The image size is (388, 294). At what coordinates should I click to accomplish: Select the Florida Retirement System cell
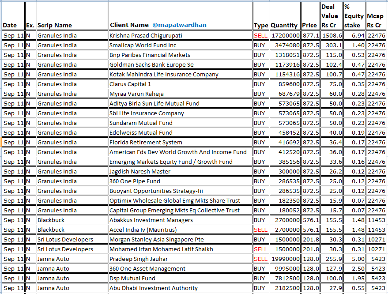[x=181, y=142]
